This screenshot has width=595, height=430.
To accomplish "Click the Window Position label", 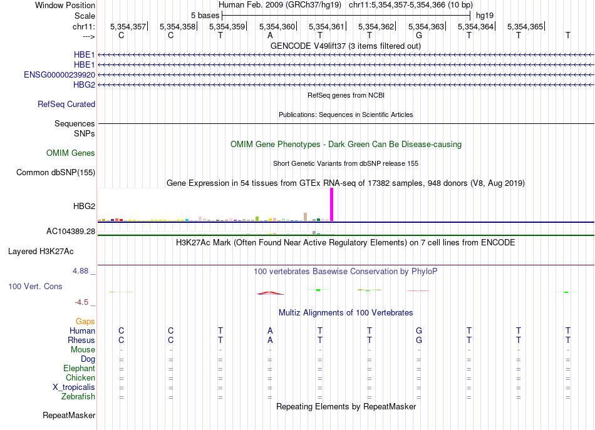I will pyautogui.click(x=65, y=5).
